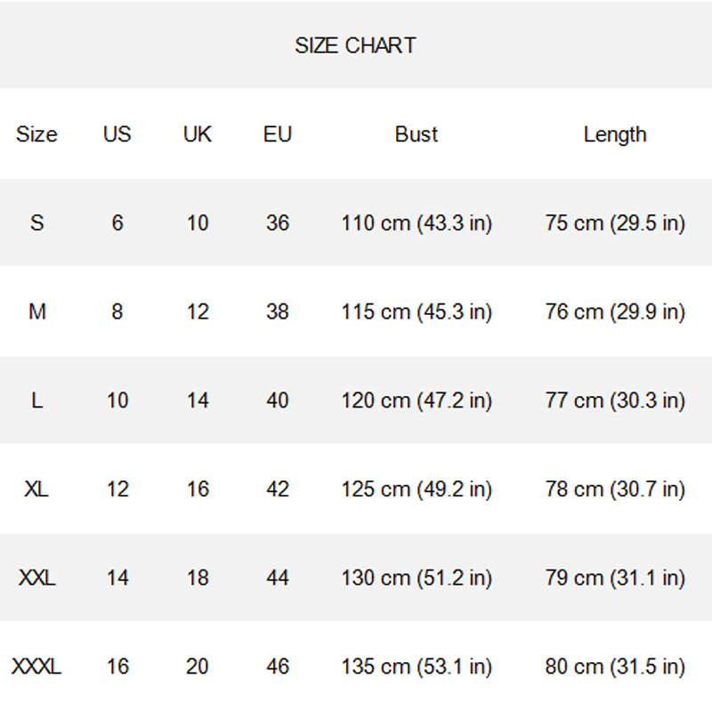Click the Length column header

(615, 135)
